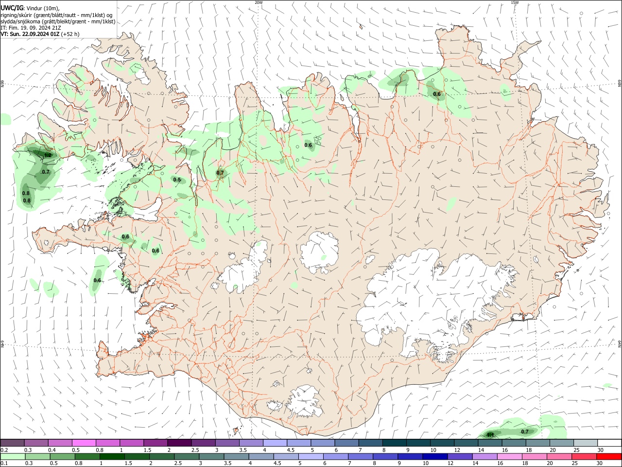Click the crimson 25–30 swatch in bottom legend row
Viewport: 622px width, 467px height.
click(x=584, y=456)
